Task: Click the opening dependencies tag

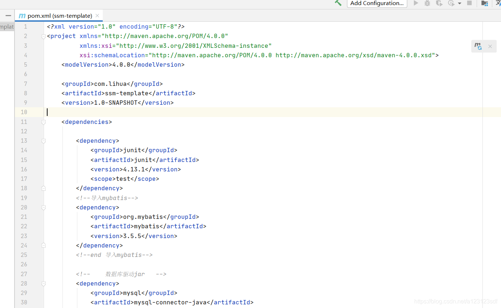Action: point(87,122)
